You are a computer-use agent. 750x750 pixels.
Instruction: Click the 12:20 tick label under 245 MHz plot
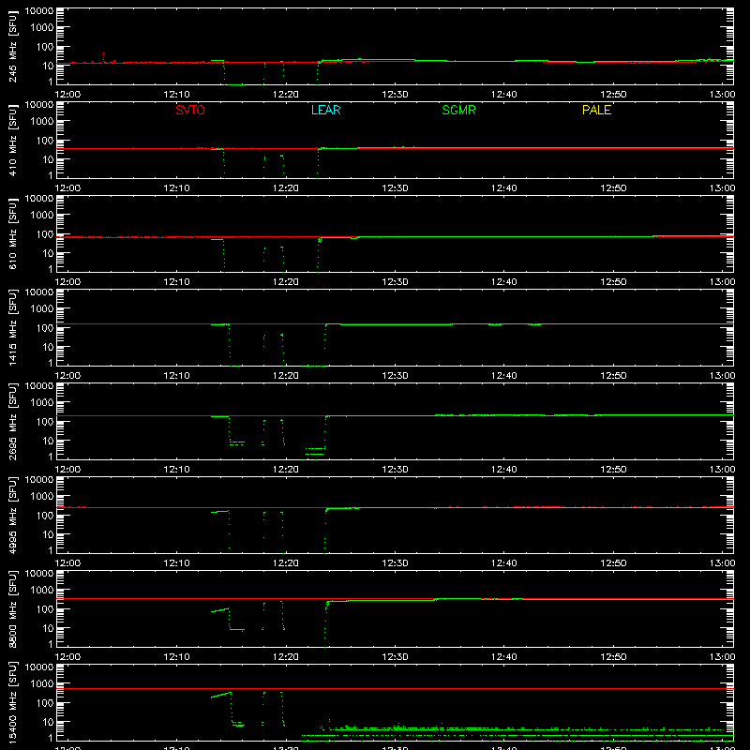[x=286, y=95]
